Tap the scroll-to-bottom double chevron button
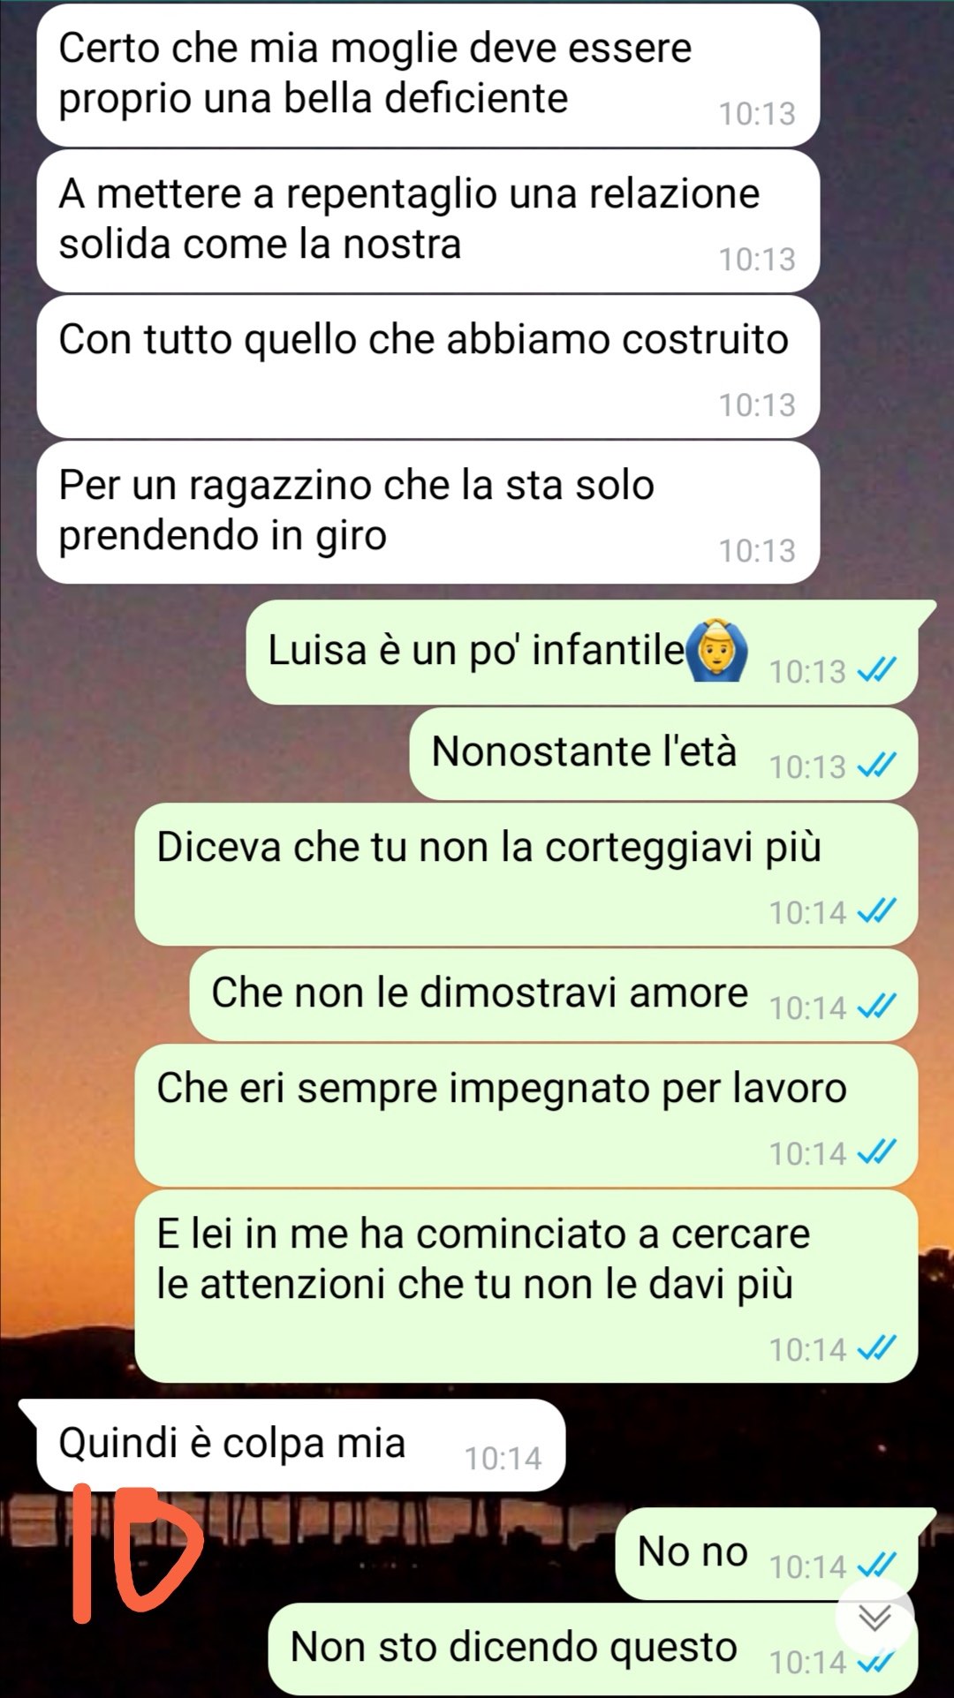Viewport: 954px width, 1698px height. point(874,1618)
